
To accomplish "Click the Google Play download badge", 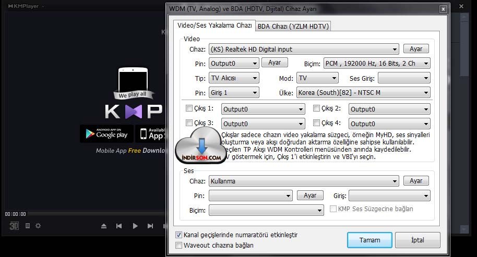I will click(x=107, y=133).
